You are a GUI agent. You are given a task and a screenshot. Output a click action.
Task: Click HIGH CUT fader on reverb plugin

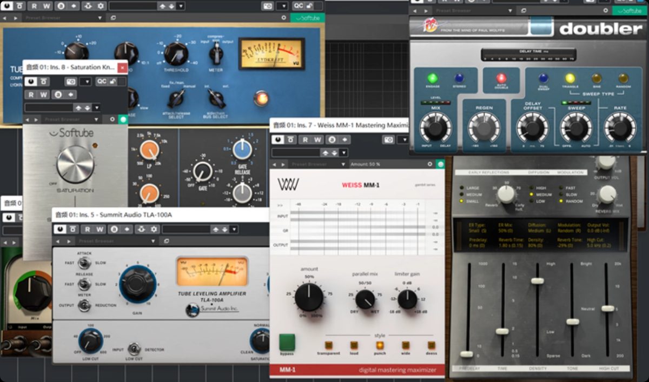click(608, 309)
